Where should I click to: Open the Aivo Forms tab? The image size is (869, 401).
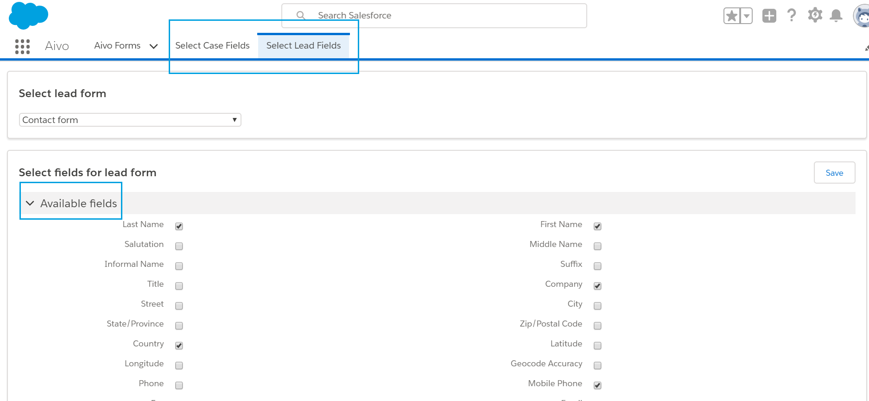(117, 45)
